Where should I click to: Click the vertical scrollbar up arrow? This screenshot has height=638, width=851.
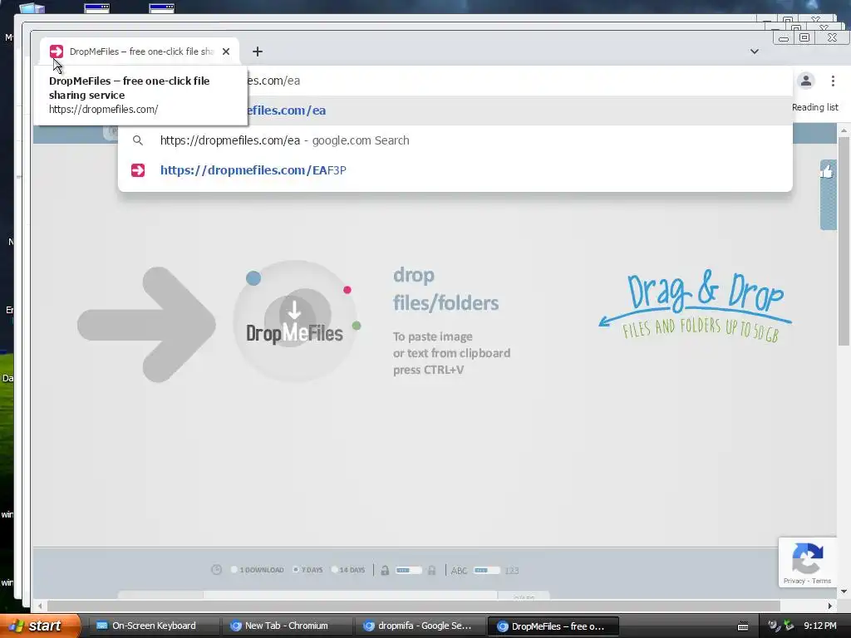pos(844,130)
